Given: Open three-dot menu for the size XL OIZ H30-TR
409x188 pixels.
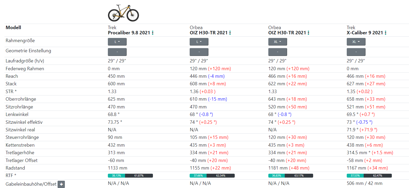Looking at the screenshot, I should click(x=308, y=33).
